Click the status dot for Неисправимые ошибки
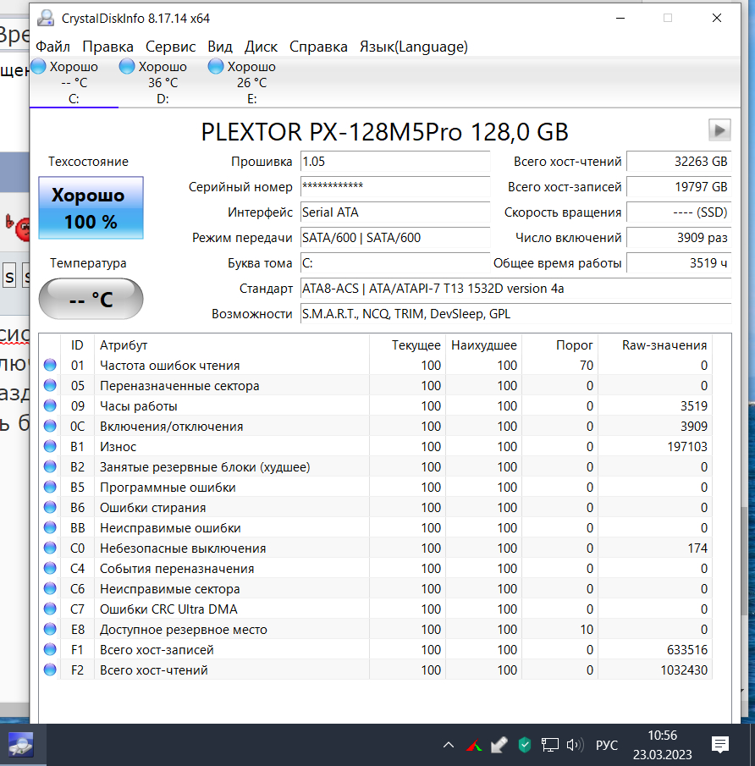The image size is (755, 766). pyautogui.click(x=50, y=527)
